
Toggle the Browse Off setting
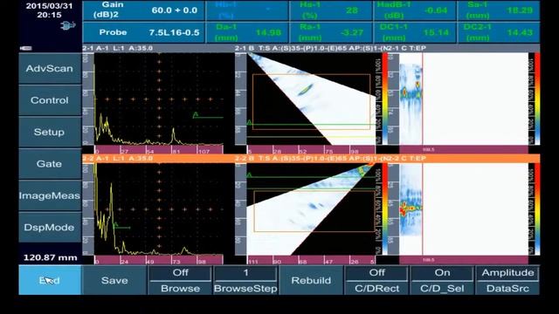180,280
